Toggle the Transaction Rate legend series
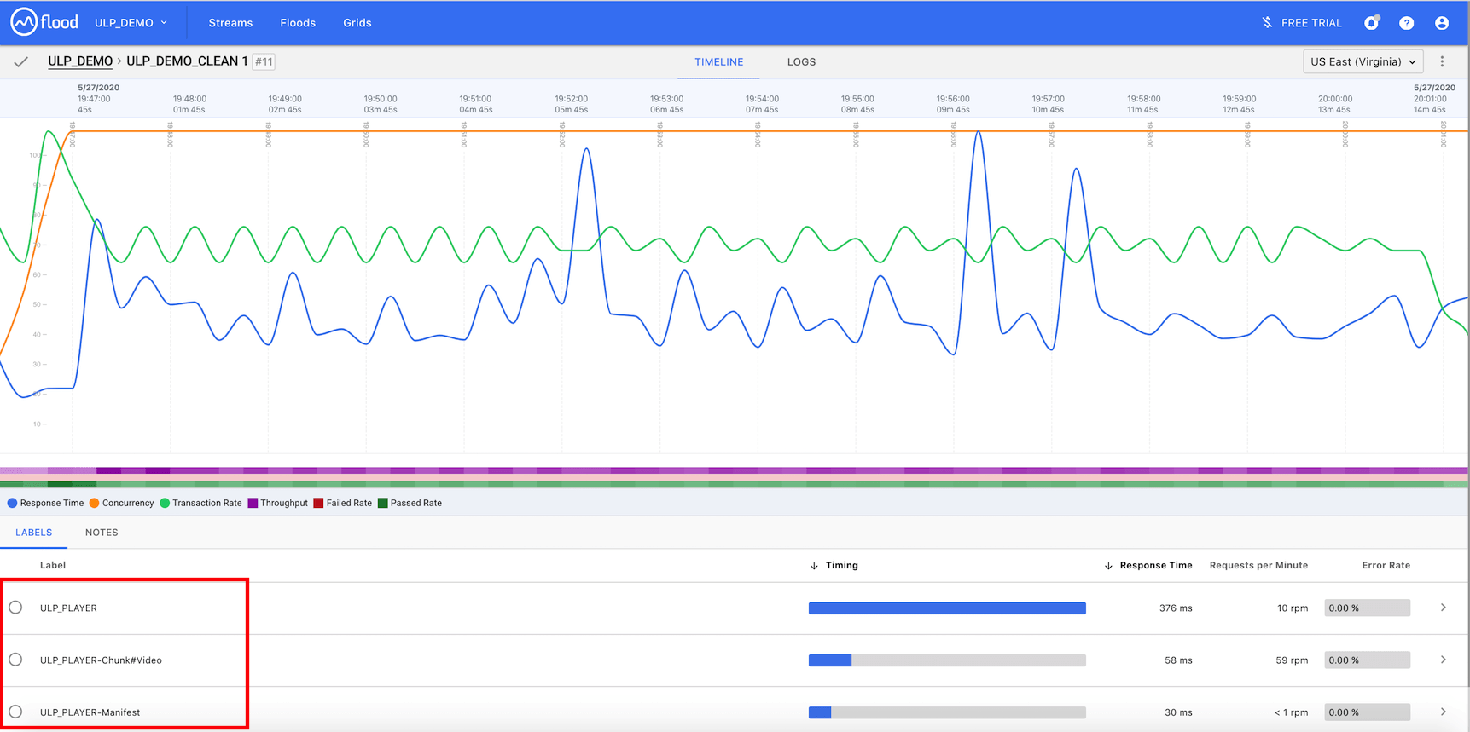The image size is (1470, 732). 200,503
